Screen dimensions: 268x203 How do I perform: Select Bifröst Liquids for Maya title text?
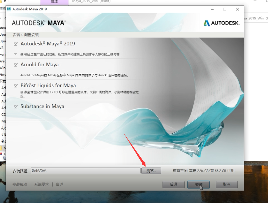tap(48, 85)
